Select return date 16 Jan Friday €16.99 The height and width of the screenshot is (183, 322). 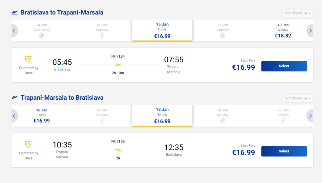click(42, 115)
